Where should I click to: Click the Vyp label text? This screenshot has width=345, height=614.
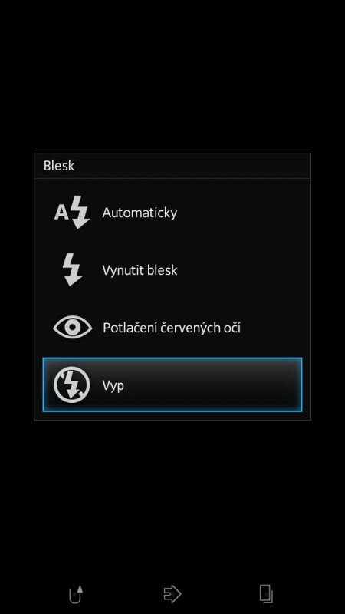pos(113,386)
